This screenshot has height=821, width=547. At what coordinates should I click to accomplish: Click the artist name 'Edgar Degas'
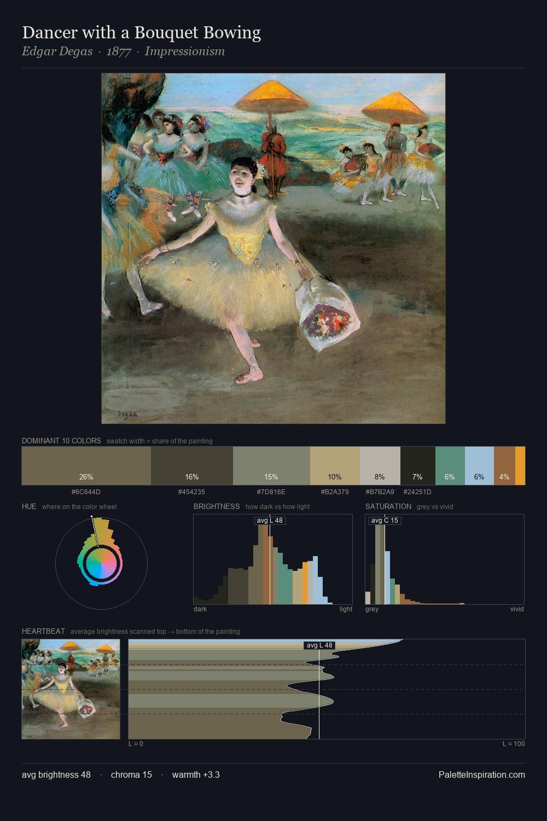57,51
